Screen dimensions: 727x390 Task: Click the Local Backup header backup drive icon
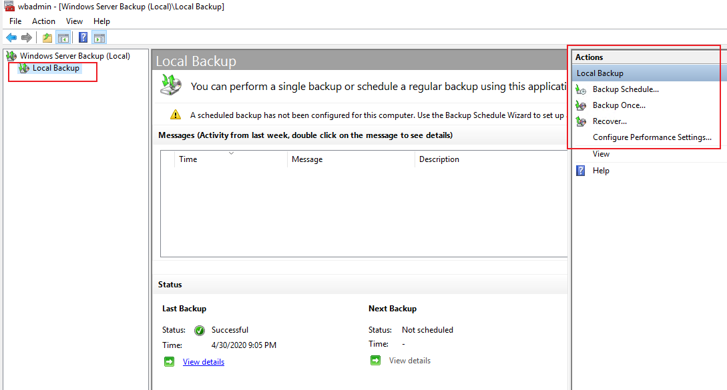(x=171, y=85)
